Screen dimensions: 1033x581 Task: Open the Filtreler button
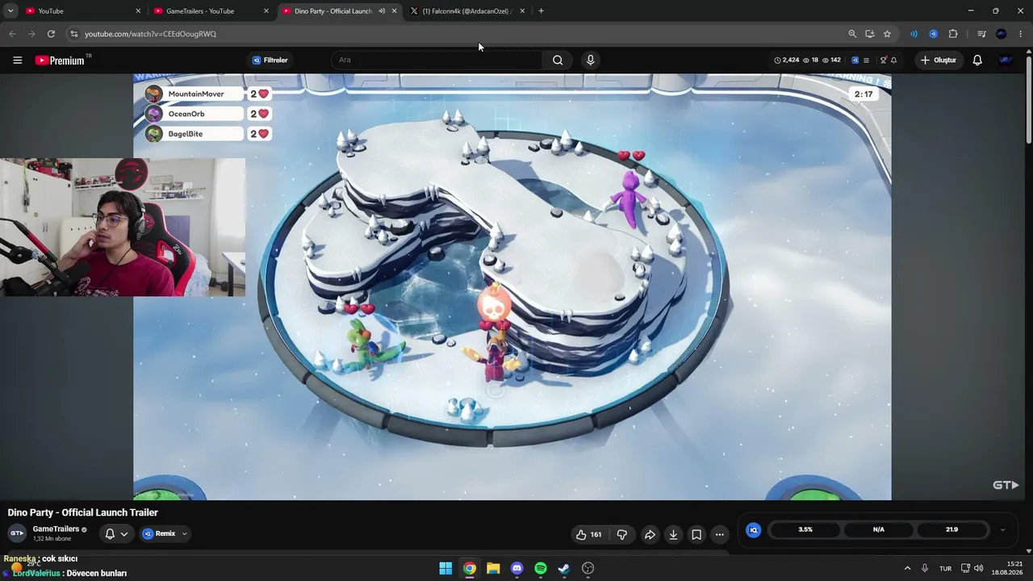270,60
